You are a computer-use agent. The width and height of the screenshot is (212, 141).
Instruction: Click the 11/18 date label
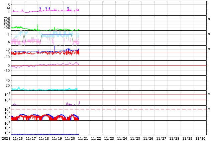coord(44,139)
